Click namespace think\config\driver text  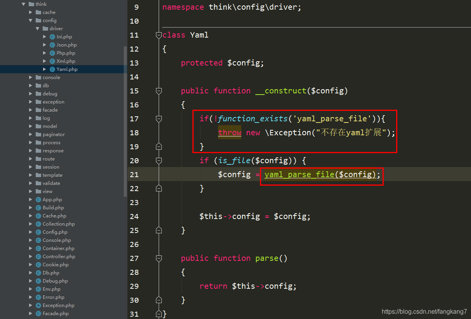pos(232,7)
